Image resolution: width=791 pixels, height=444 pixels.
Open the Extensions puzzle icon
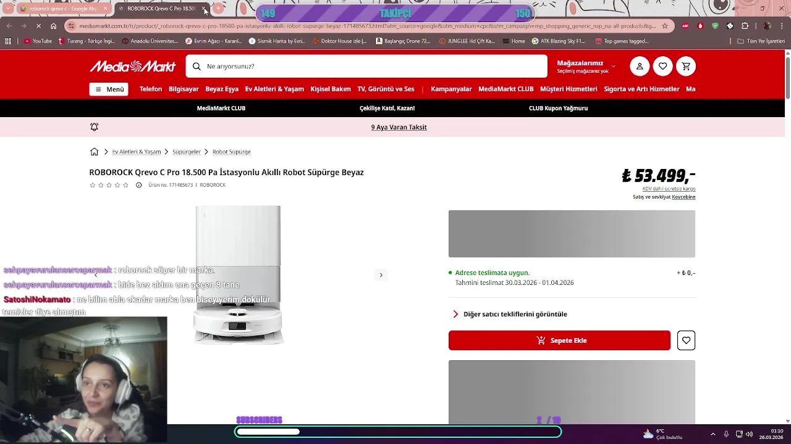745,26
